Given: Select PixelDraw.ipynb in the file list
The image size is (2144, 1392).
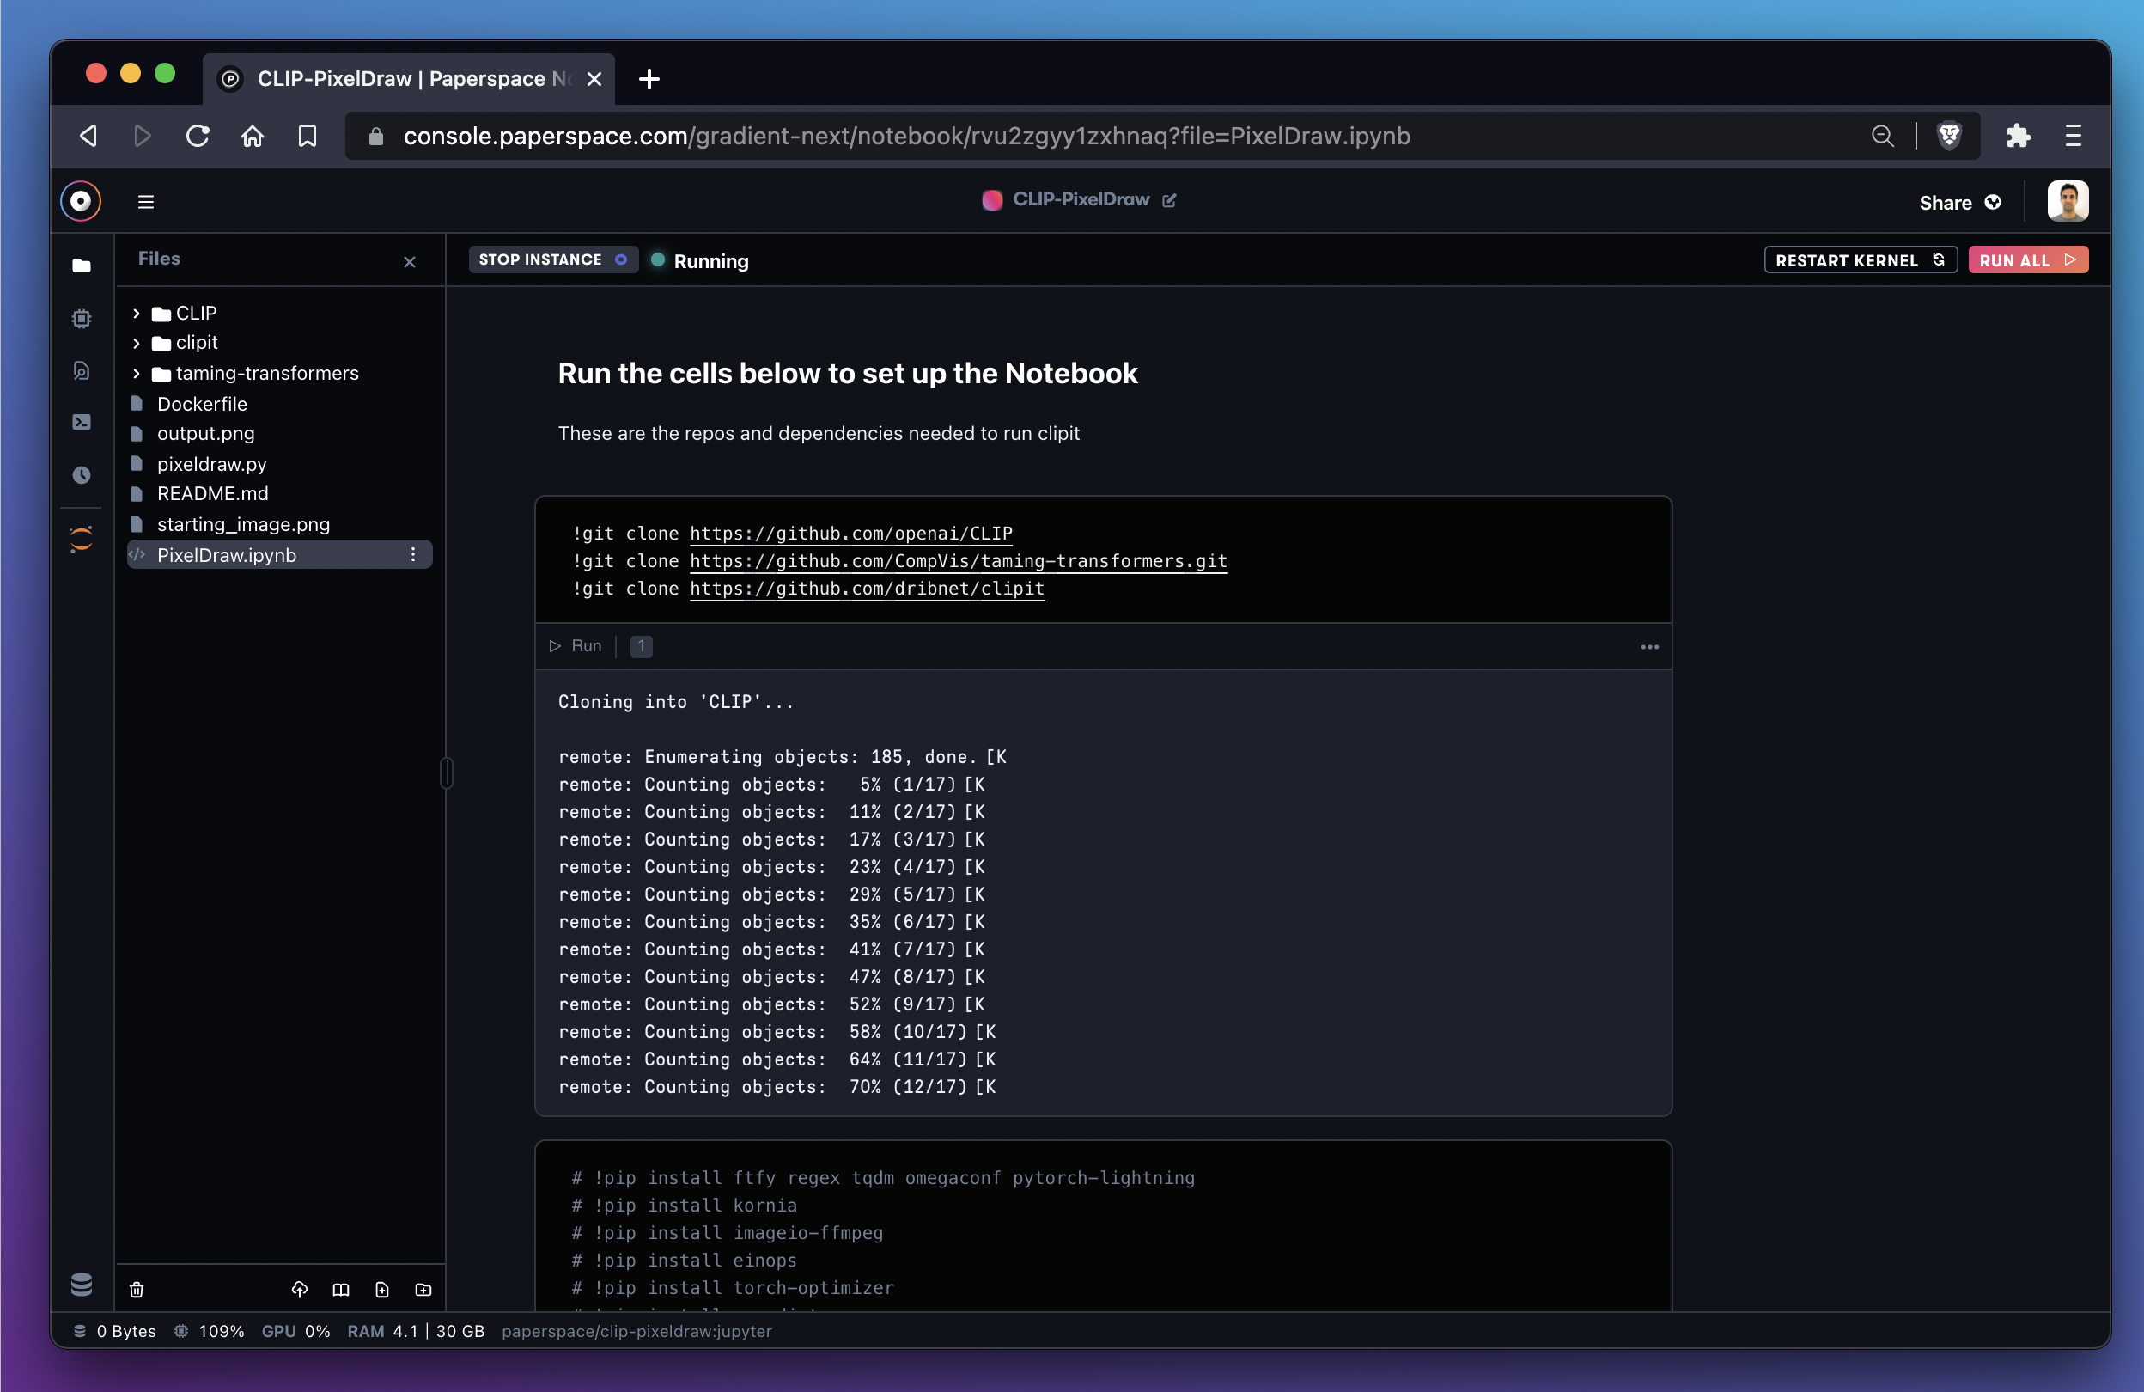Looking at the screenshot, I should (279, 555).
